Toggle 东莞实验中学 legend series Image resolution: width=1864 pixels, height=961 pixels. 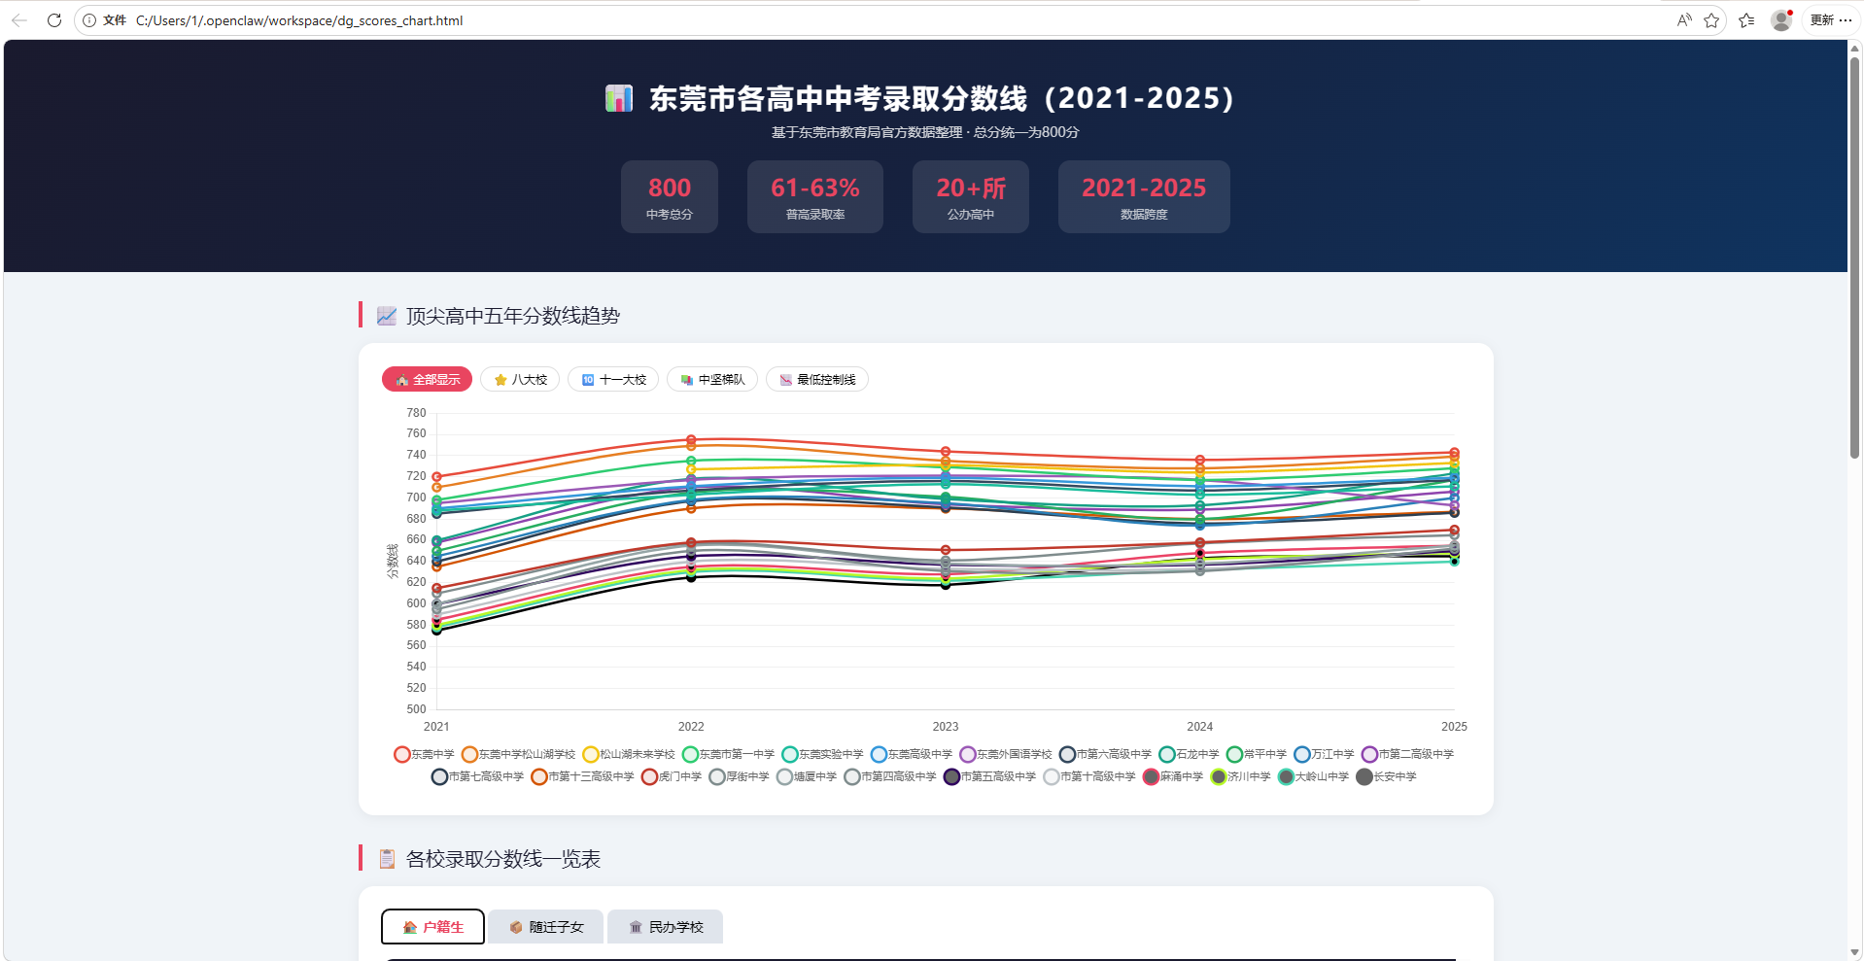(823, 755)
